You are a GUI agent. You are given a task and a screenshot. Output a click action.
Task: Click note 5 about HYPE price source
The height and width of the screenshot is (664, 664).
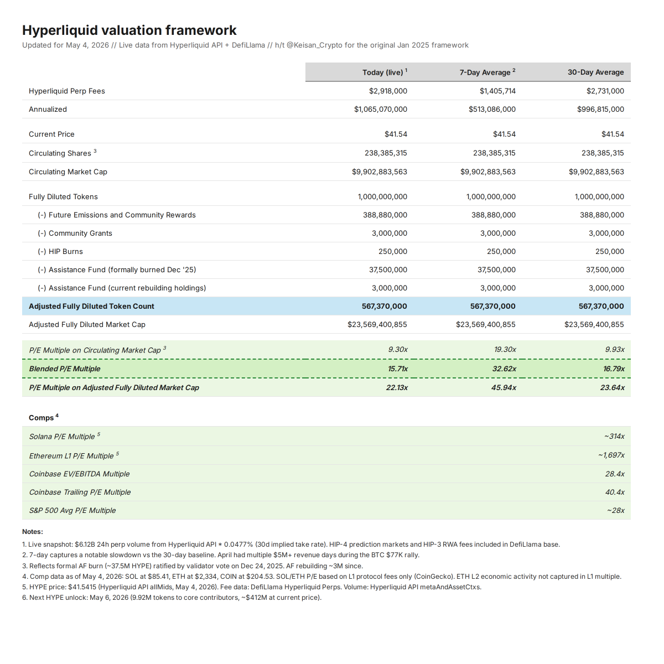[252, 587]
